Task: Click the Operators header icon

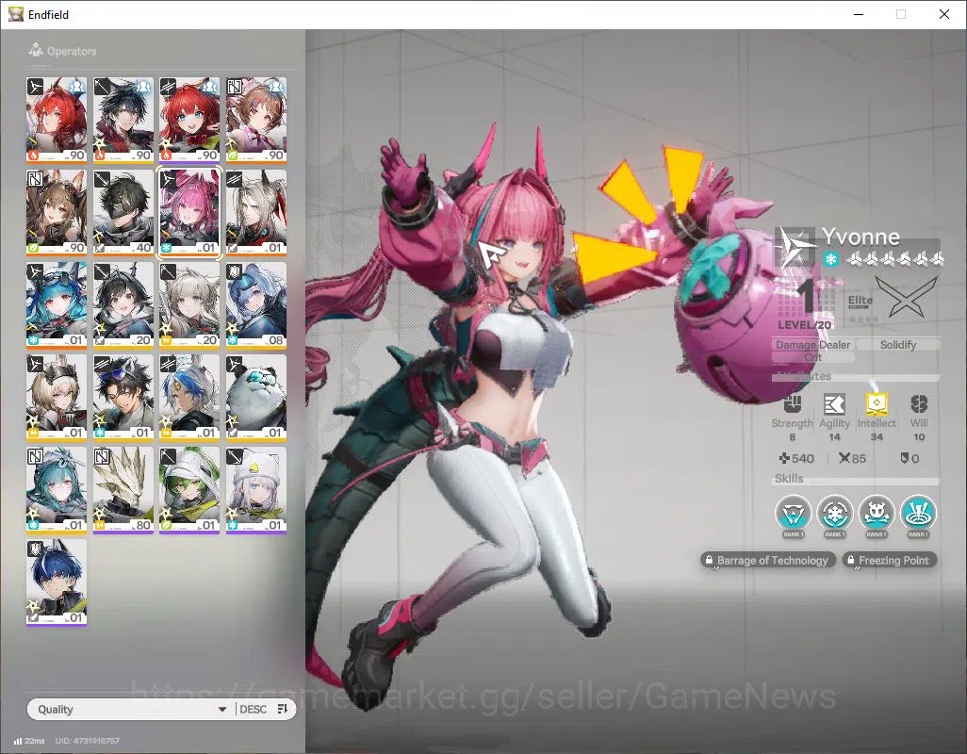Action: point(36,50)
